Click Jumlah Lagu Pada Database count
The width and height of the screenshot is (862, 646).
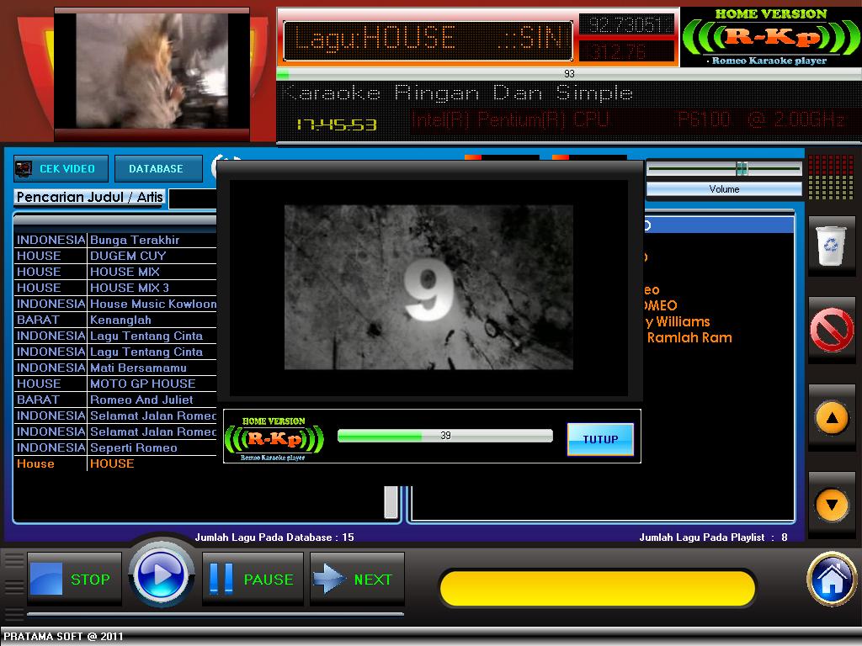tap(274, 537)
